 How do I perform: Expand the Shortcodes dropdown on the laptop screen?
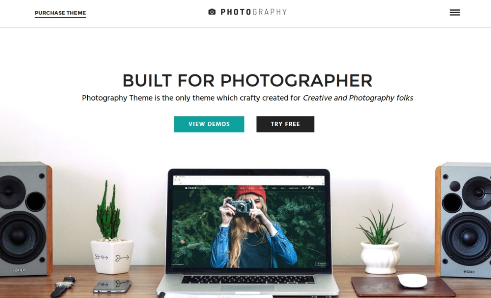(x=295, y=188)
